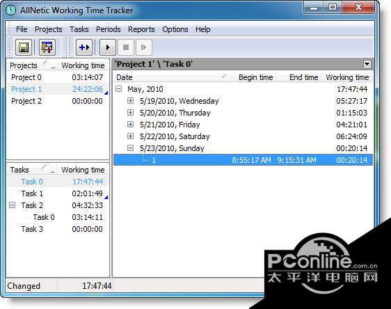Open the Help menu
The width and height of the screenshot is (391, 309).
202,29
